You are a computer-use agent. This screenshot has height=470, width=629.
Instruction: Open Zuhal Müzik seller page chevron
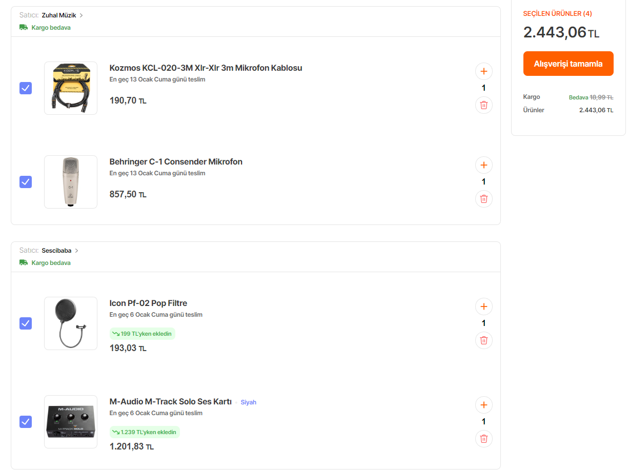coord(81,15)
